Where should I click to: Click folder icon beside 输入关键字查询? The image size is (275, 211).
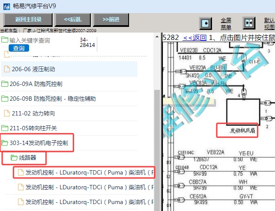[5, 40]
